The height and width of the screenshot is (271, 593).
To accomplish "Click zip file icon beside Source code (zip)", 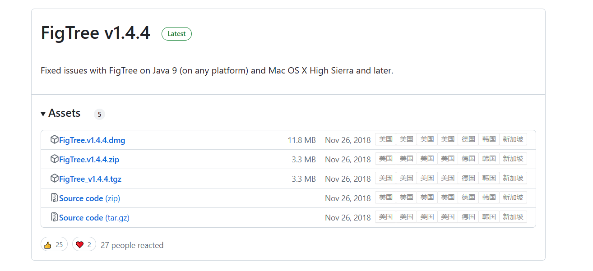I will [55, 198].
